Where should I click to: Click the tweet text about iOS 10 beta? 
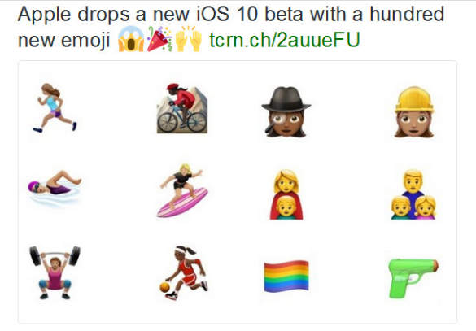click(231, 27)
